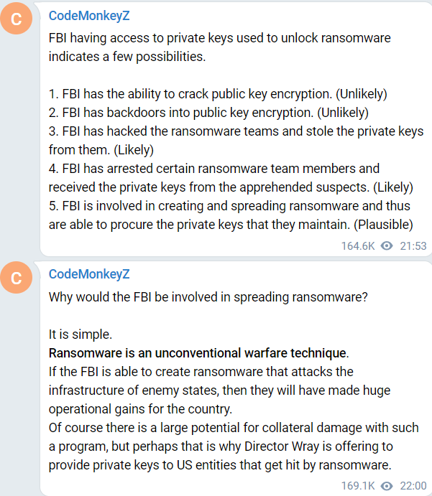
Task: Click the 22:00 timestamp
Action: tap(413, 485)
